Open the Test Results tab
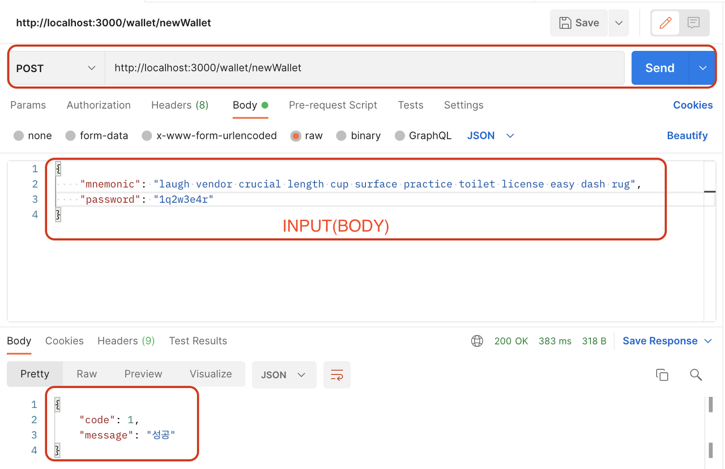The height and width of the screenshot is (469, 725). tap(198, 341)
